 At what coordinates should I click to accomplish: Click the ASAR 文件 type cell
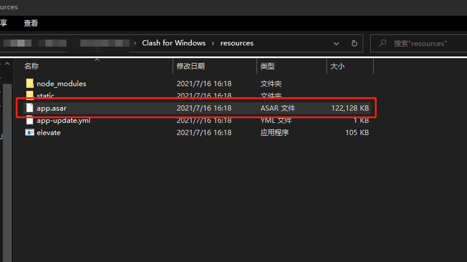[x=278, y=108]
